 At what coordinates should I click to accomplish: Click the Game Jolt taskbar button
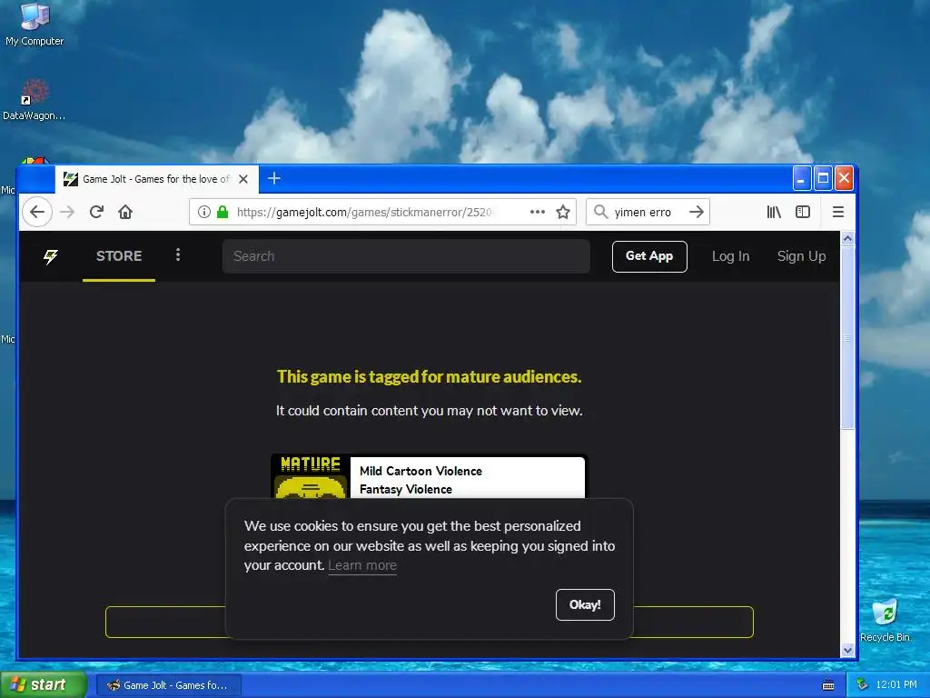[168, 685]
